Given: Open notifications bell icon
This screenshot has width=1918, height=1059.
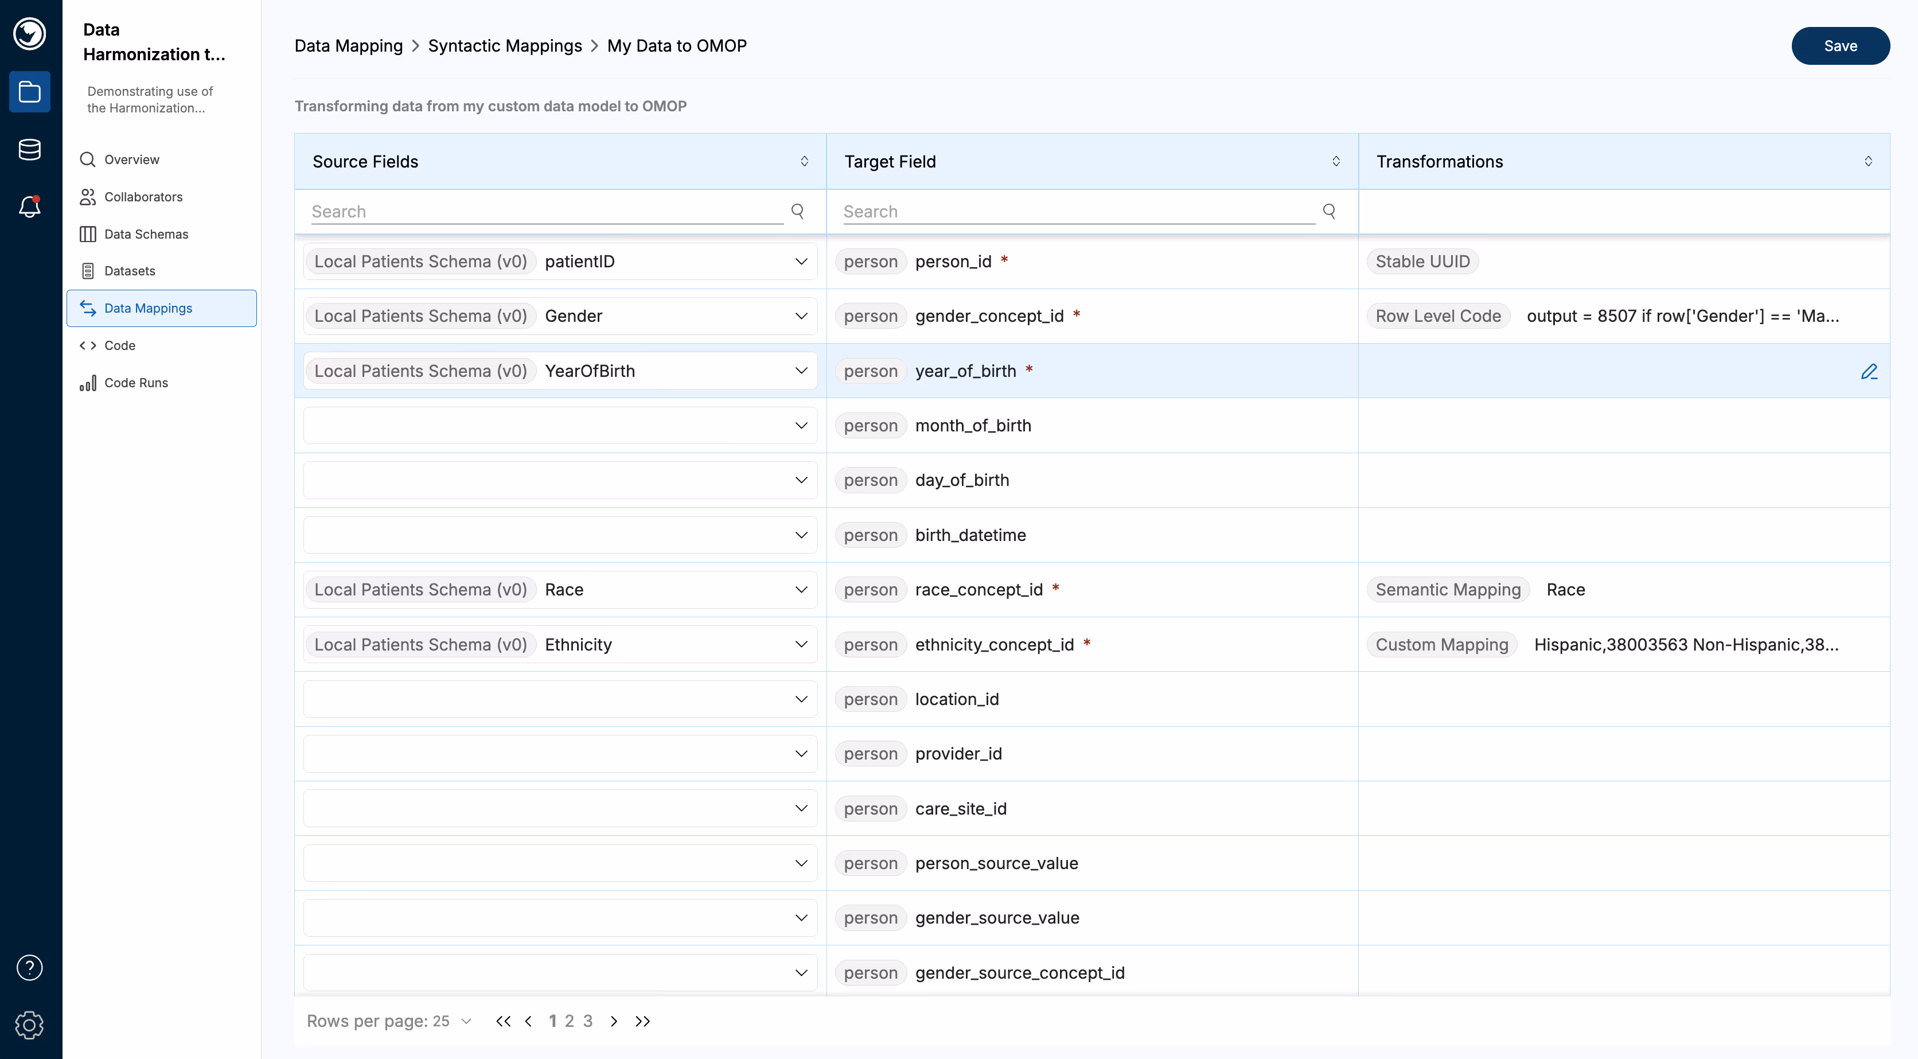Looking at the screenshot, I should (x=30, y=207).
